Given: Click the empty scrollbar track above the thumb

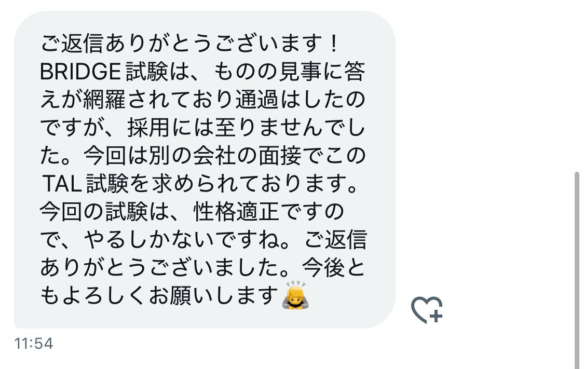Looking at the screenshot, I should (x=577, y=86).
